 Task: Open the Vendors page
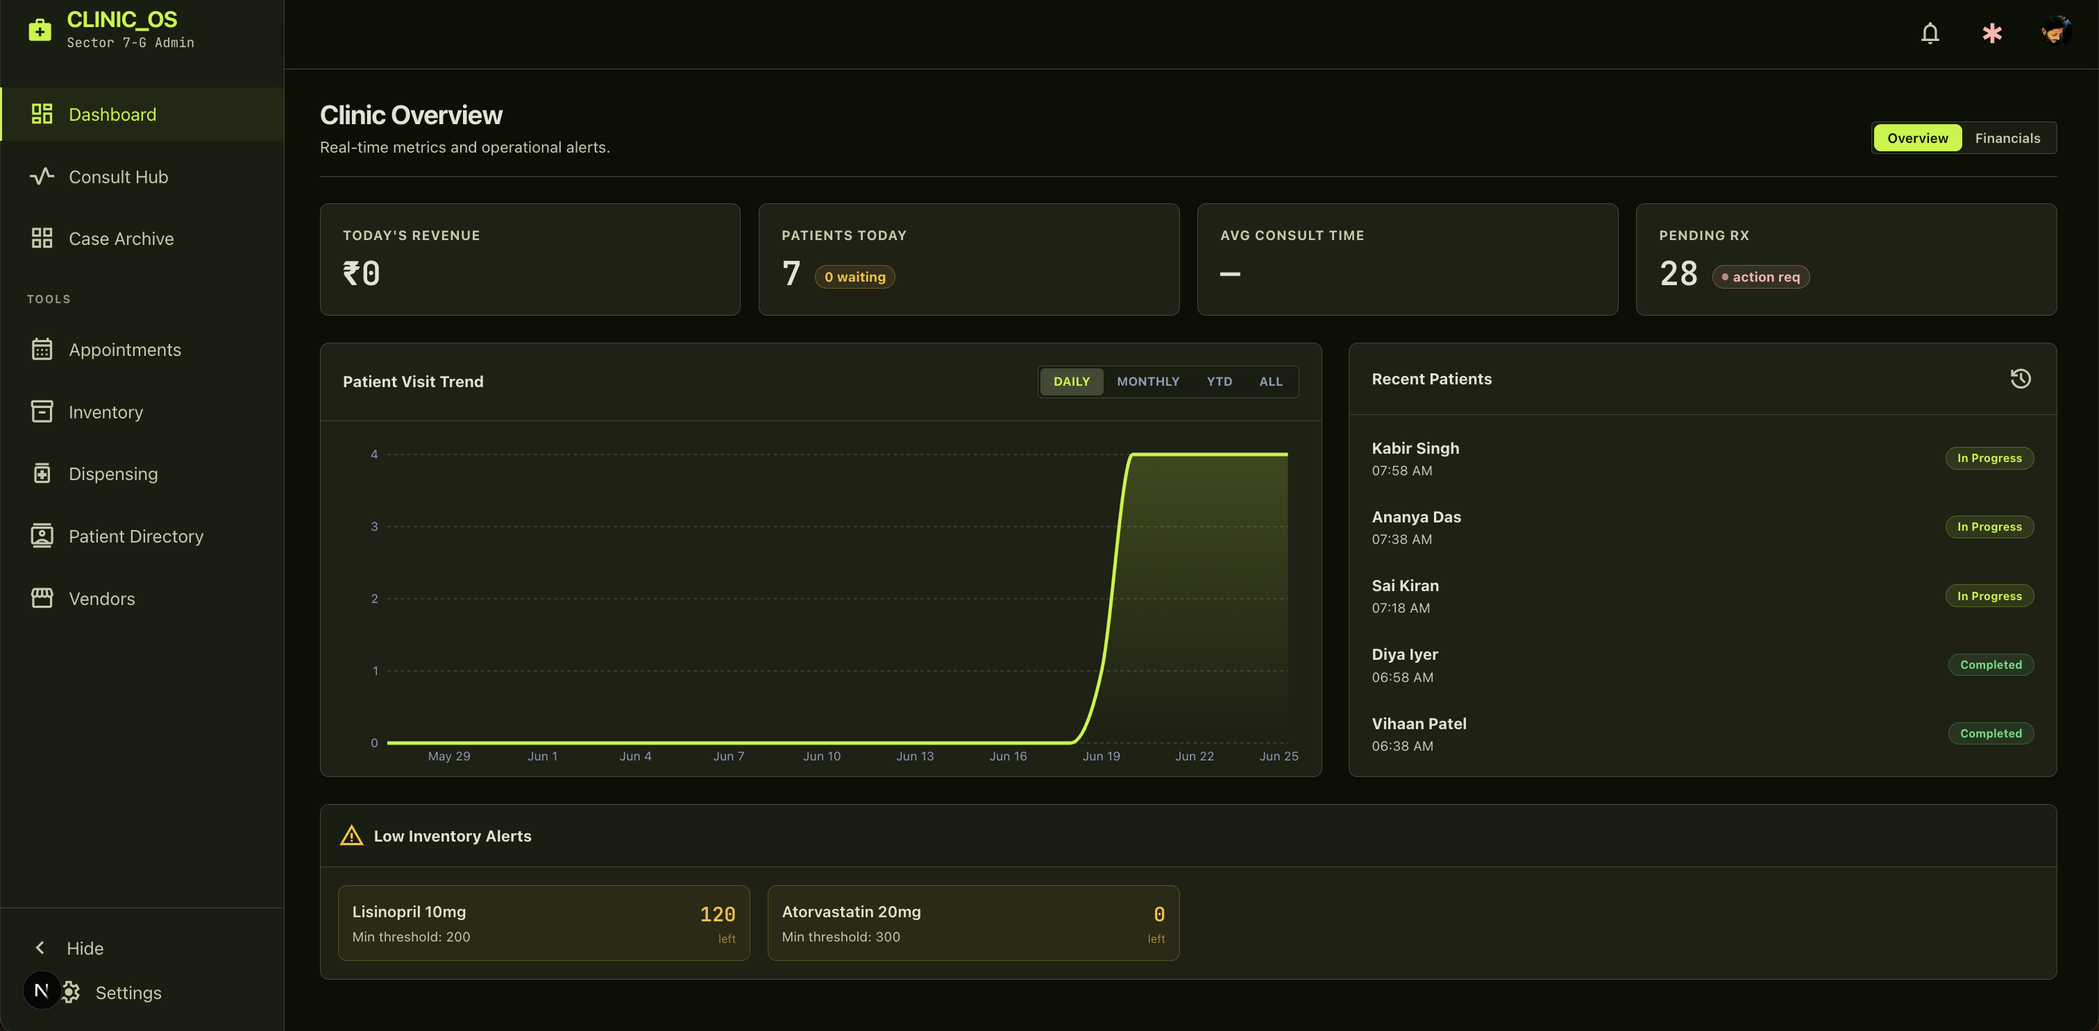pos(142,598)
